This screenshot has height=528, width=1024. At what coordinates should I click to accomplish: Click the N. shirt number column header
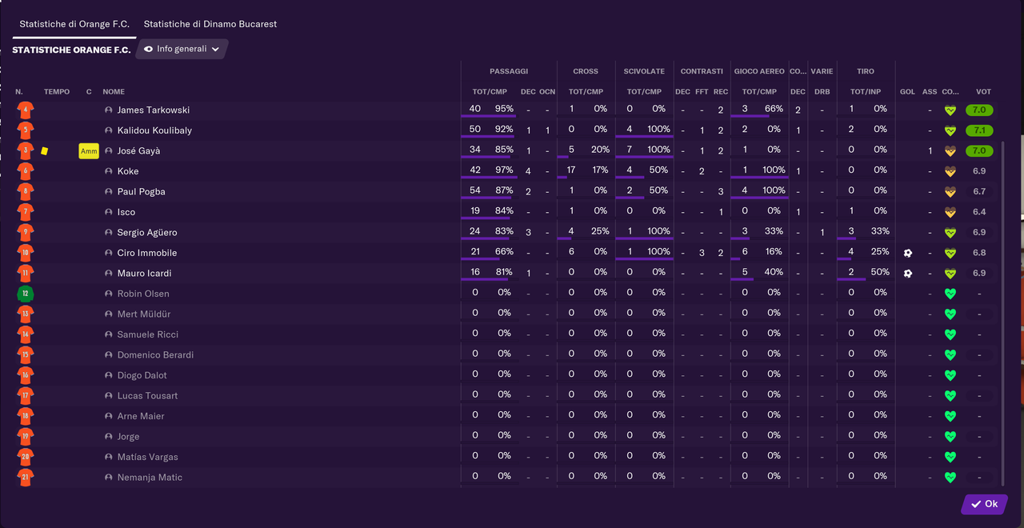(19, 92)
